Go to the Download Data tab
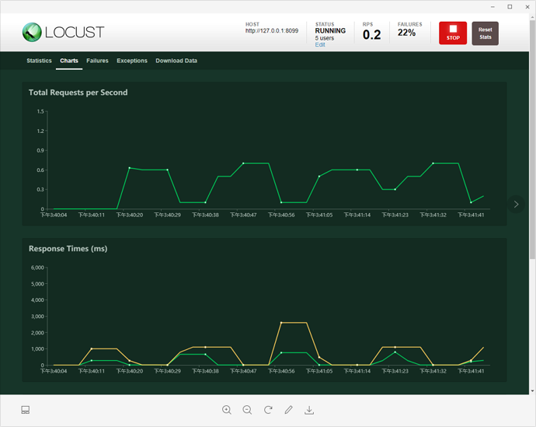536x427 pixels. click(176, 61)
